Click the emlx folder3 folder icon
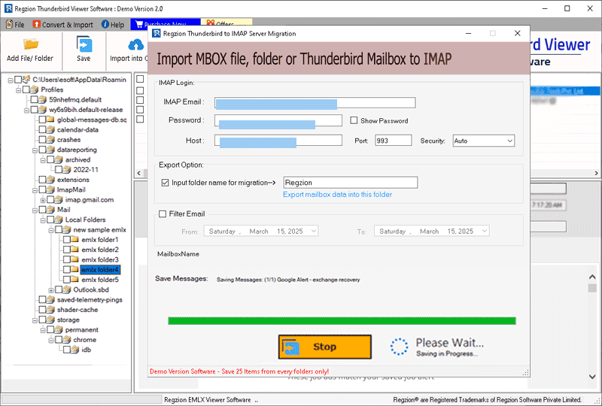The image size is (602, 406). pyautogui.click(x=74, y=259)
